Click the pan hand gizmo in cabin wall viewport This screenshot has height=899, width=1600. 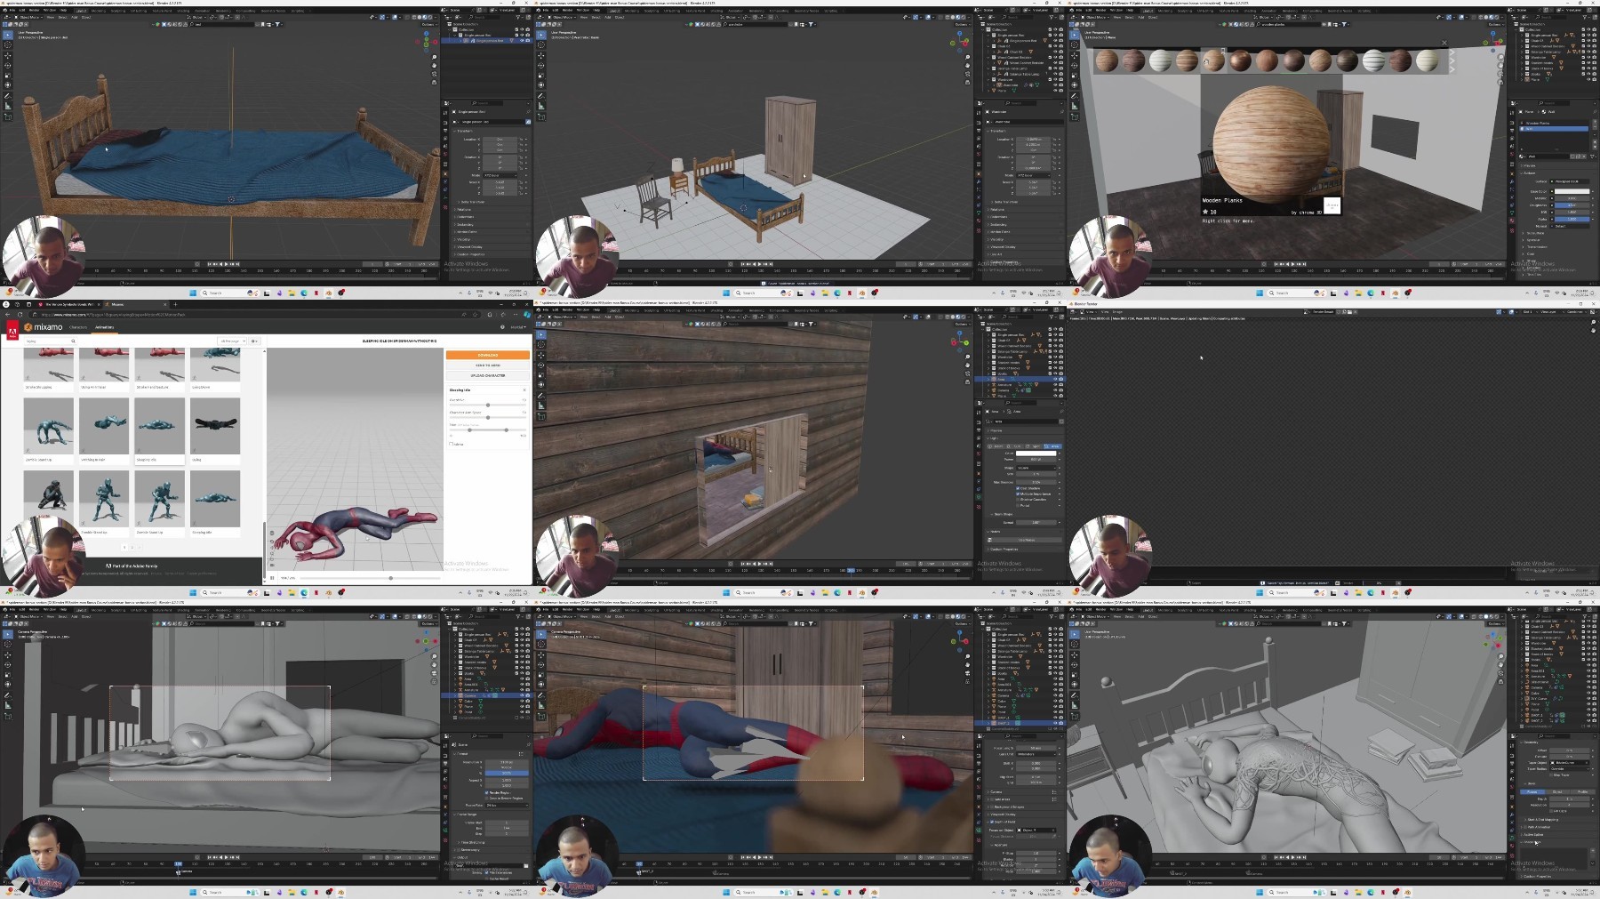(x=967, y=365)
